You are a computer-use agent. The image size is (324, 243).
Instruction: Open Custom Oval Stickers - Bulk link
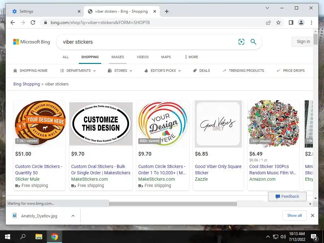coord(101,170)
